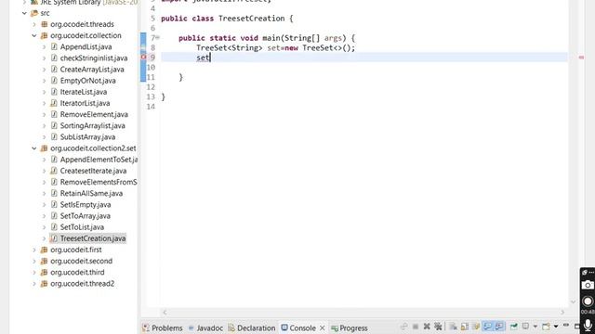Select EmptyOrNot.java in package explorer
The image size is (595, 334).
coord(88,81)
